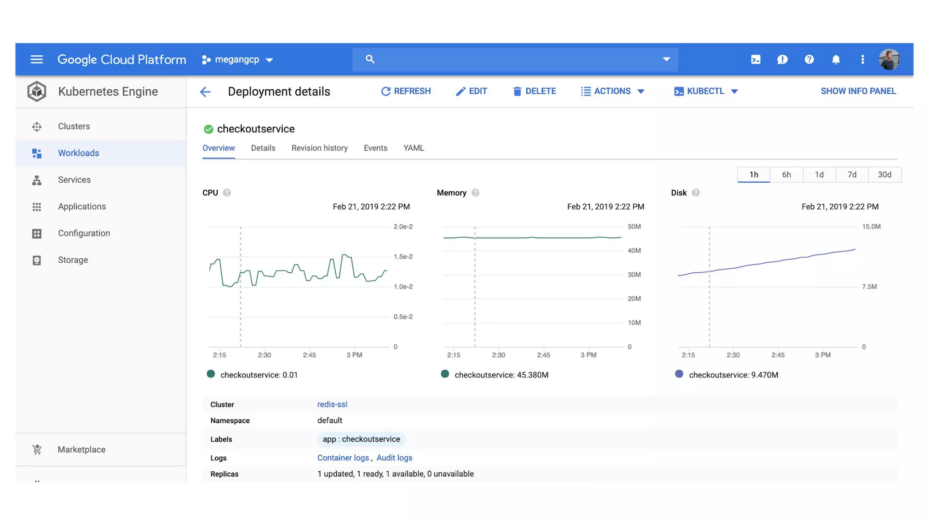Switch to the Revision history tab

pos(319,148)
